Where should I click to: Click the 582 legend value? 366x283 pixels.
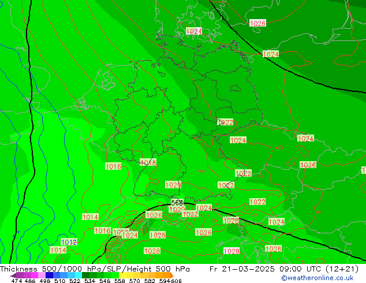150,281
